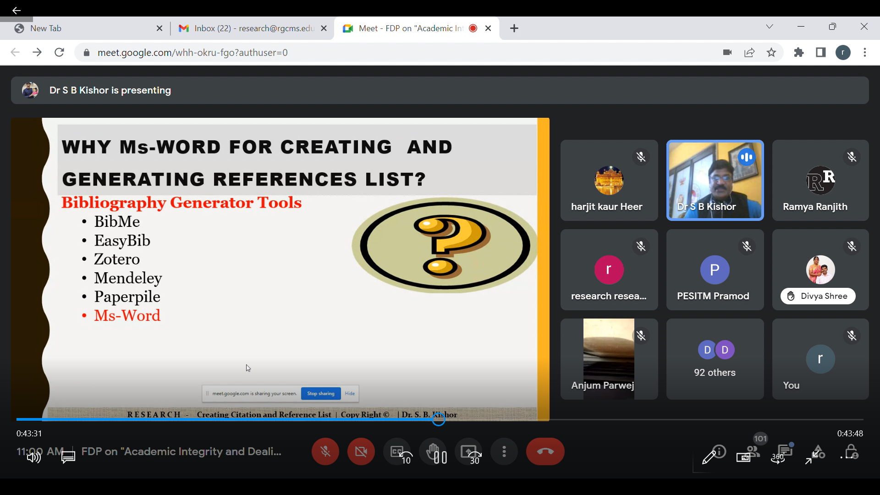Screen dimensions: 880x495
Task: Switch to mini view player mode
Action: point(744,457)
